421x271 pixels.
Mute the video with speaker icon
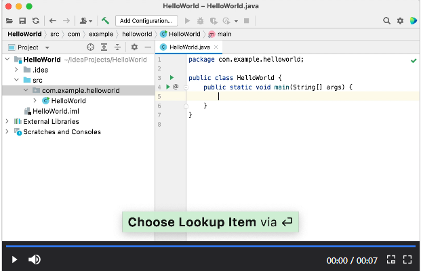point(35,259)
